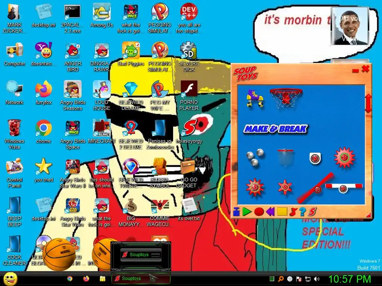Open the GO GO GADGET briefcase icon
Image resolution: width=382 pixels, height=286 pixels.
click(x=189, y=173)
